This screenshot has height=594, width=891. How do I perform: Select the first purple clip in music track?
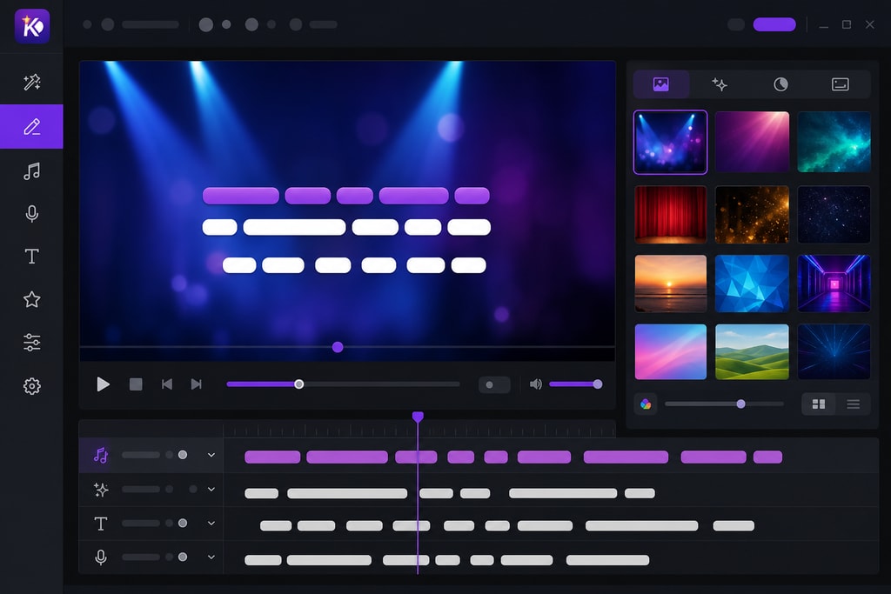click(272, 457)
